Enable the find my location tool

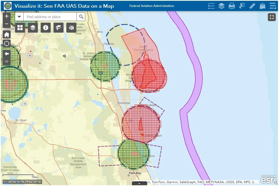tap(7, 43)
